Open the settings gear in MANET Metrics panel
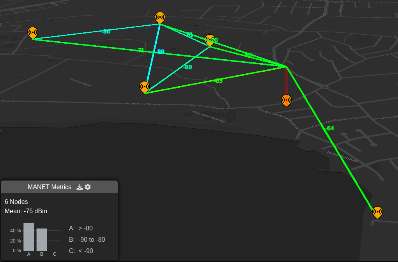The image size is (398, 262). click(88, 187)
